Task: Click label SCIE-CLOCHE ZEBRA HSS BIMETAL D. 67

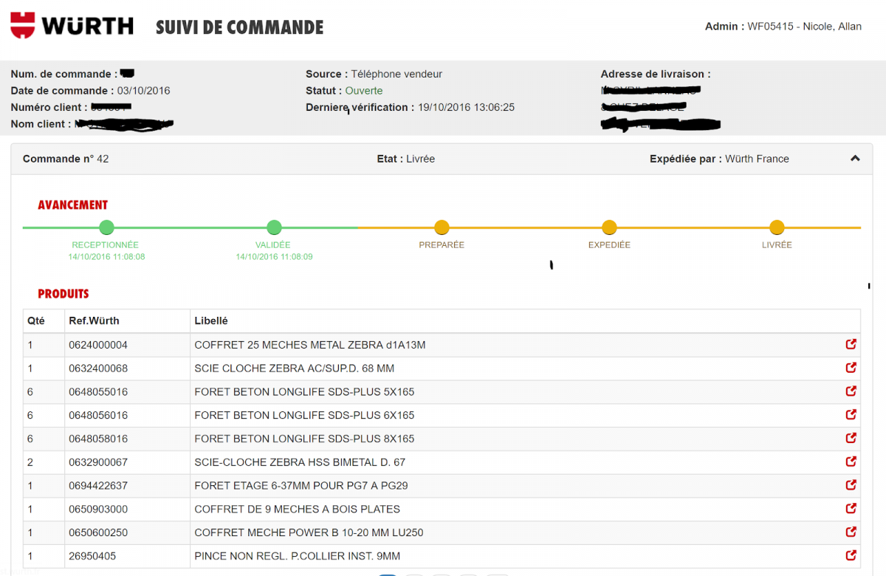Action: 300,462
